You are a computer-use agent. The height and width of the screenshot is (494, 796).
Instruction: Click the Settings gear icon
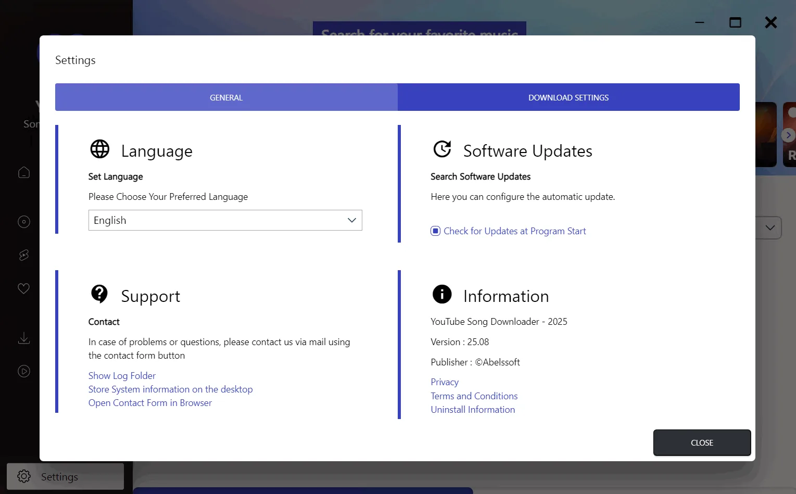pos(24,476)
